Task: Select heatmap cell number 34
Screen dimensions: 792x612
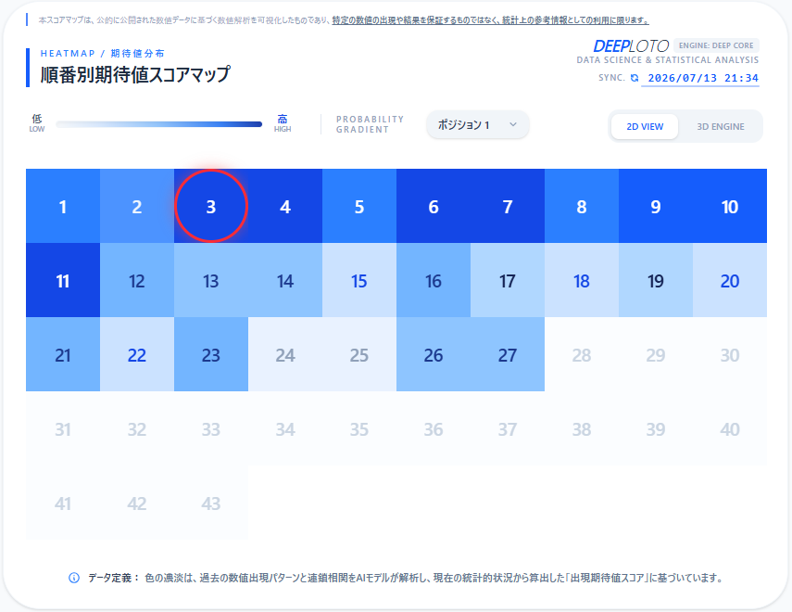Action: (x=285, y=428)
